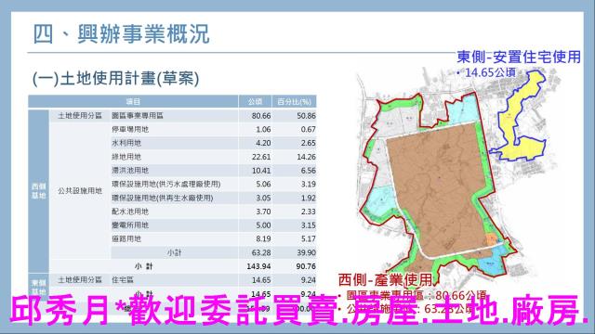Select the row label 住宅區
This screenshot has width=595, height=334.
click(x=123, y=280)
